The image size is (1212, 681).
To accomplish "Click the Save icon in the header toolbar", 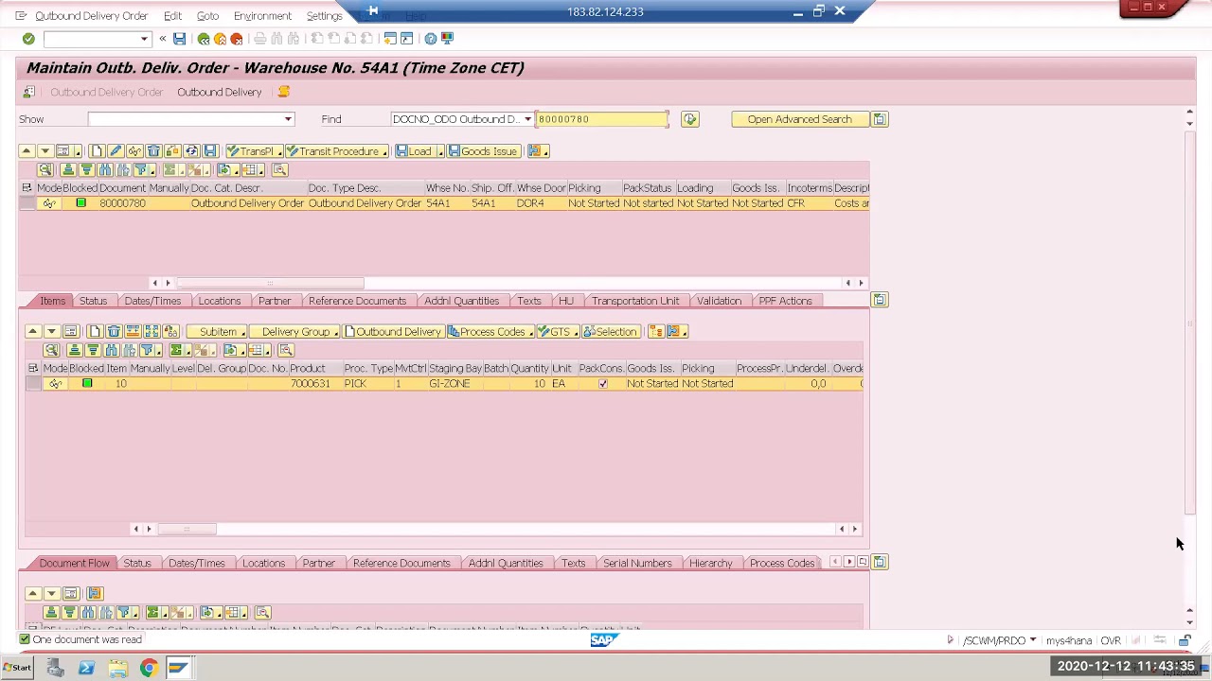I will [210, 151].
